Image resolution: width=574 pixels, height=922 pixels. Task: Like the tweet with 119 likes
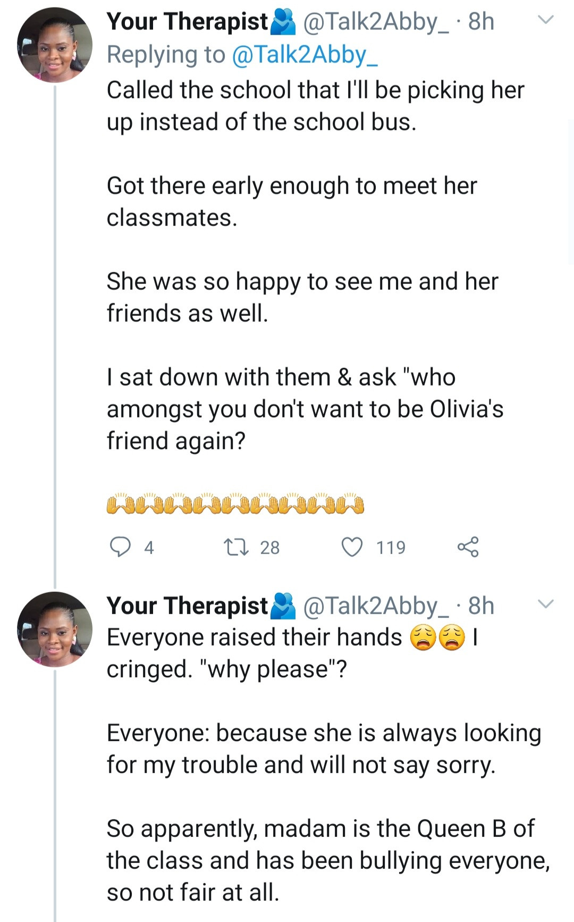tap(352, 547)
